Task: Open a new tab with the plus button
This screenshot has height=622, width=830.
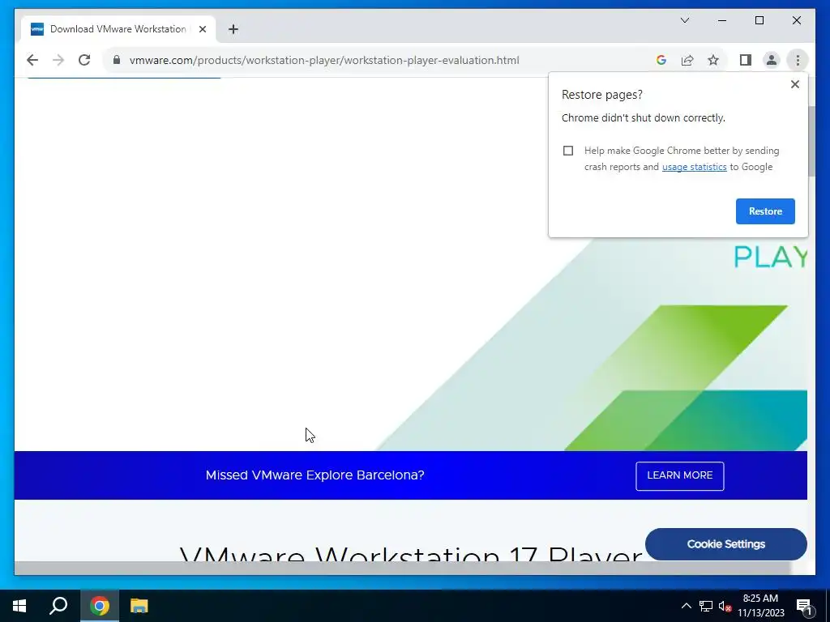Action: click(233, 29)
